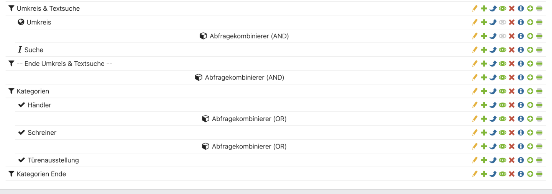The image size is (552, 194).
Task: Toggle visibility of the Kategorien Ende row
Action: [x=502, y=174]
